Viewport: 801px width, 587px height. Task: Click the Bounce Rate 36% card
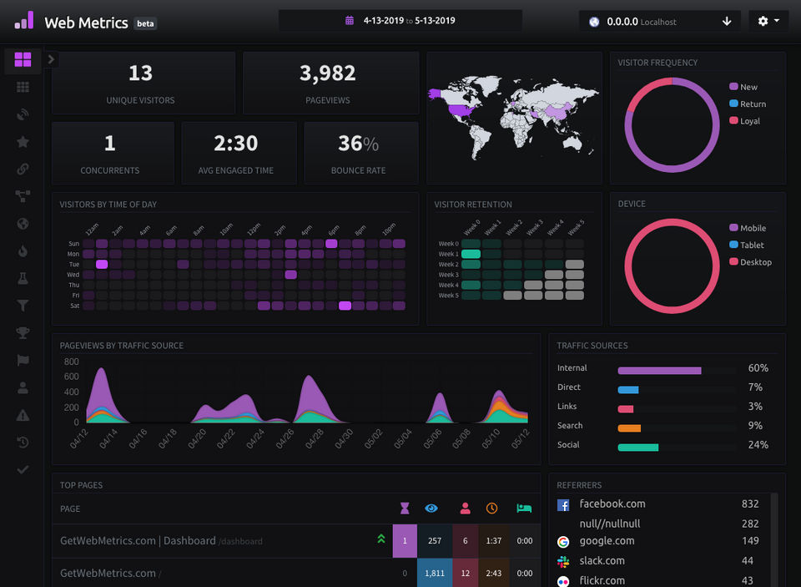coord(361,153)
